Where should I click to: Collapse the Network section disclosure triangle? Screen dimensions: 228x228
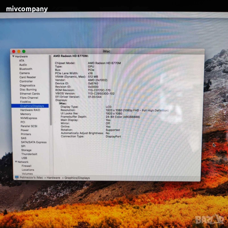click(16, 162)
